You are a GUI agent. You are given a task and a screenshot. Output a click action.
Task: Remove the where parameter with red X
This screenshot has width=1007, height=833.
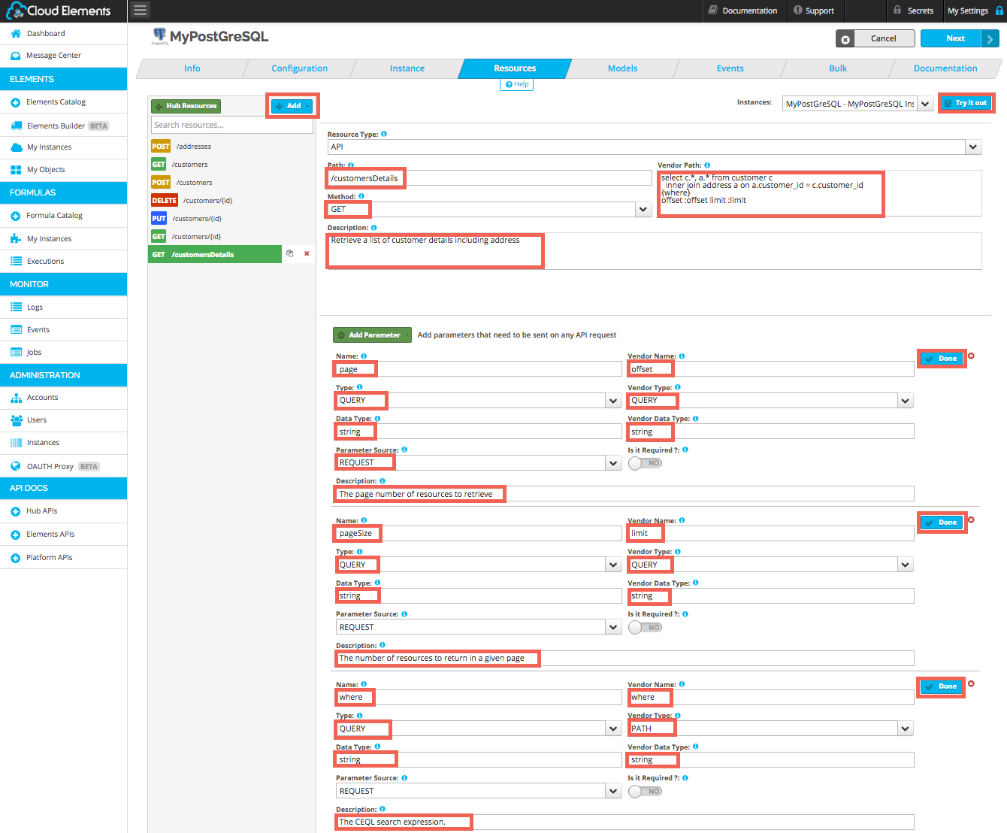pos(971,683)
